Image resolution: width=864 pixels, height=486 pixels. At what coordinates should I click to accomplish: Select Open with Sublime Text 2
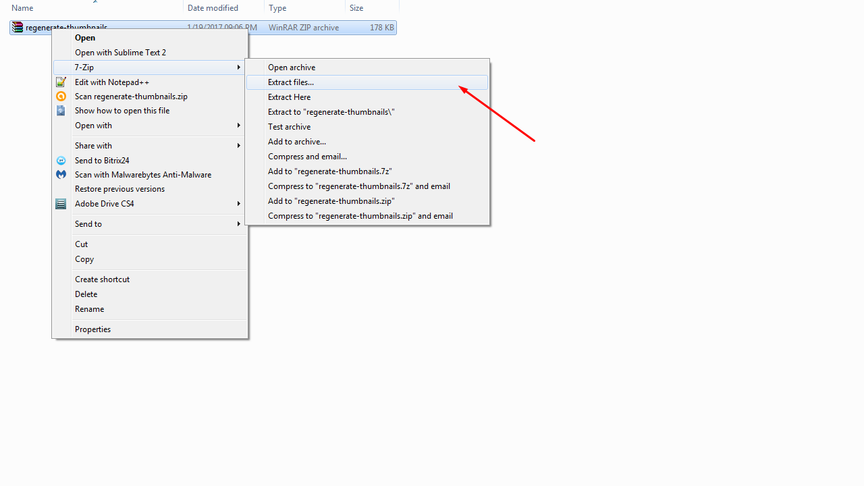click(x=150, y=53)
